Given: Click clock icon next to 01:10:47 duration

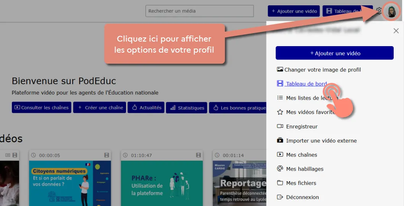Looking at the screenshot, I should (x=125, y=155).
